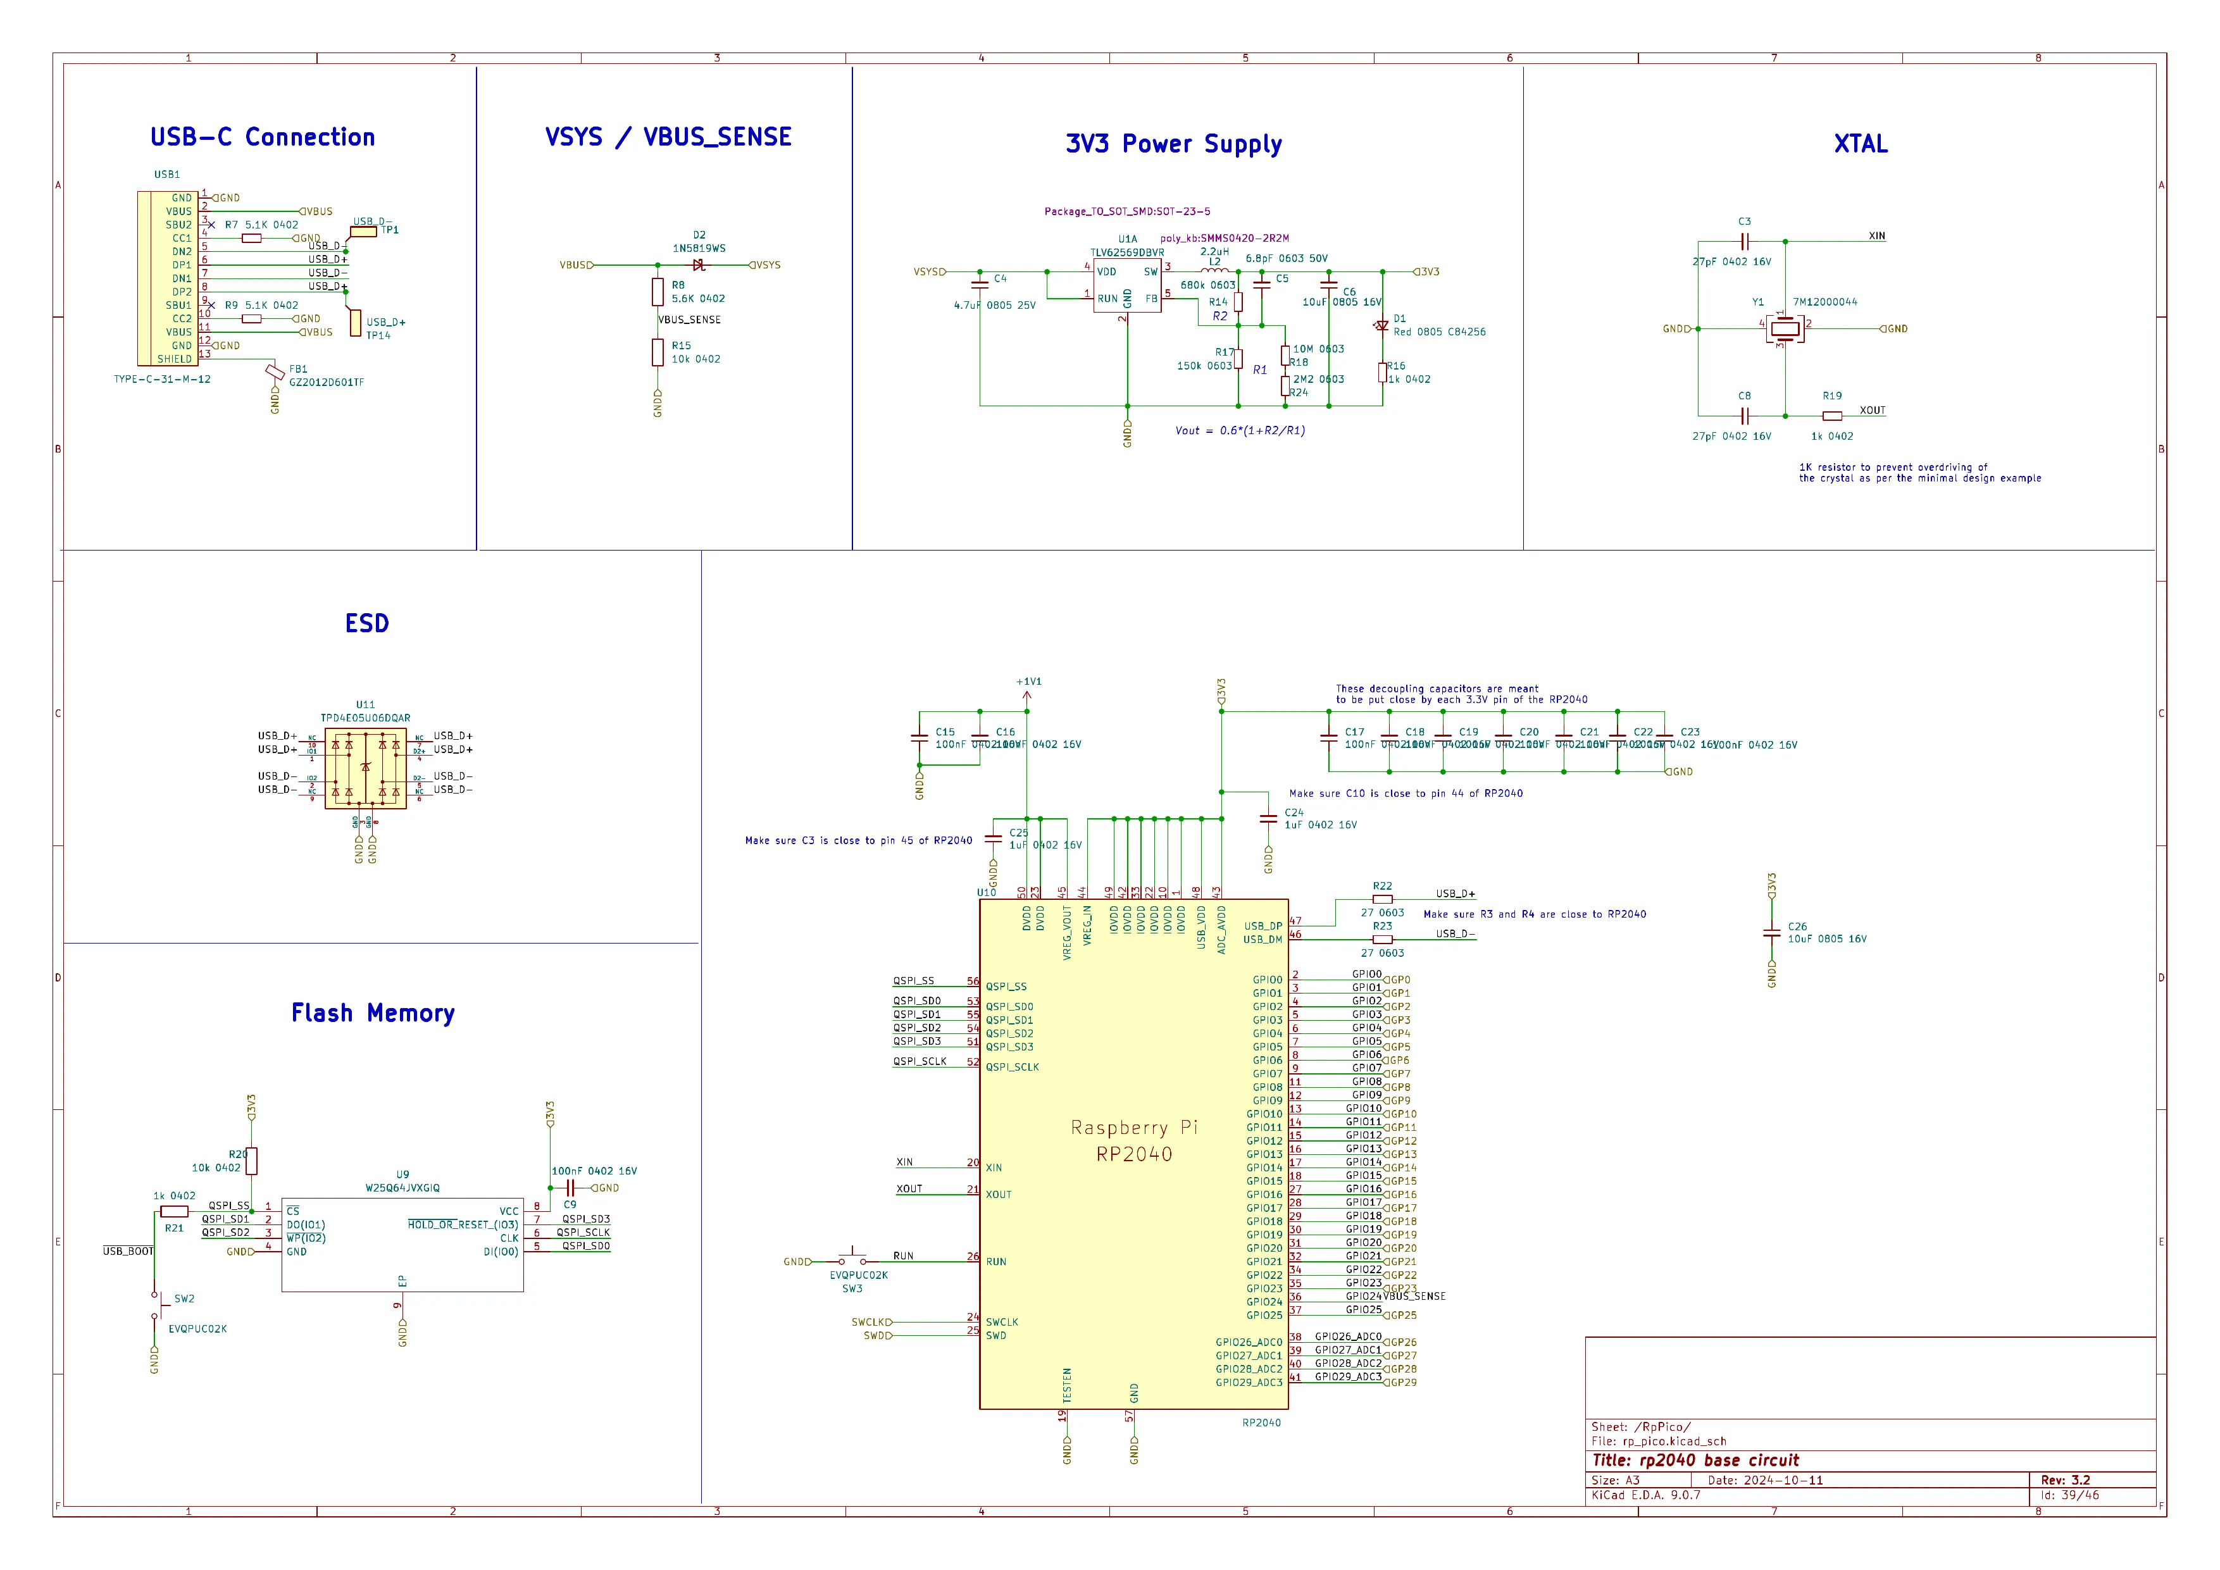Viewport: 2220px width, 1570px height.
Task: Click the "Raspberry Pi" text inside the chip
Action: pos(1134,1127)
